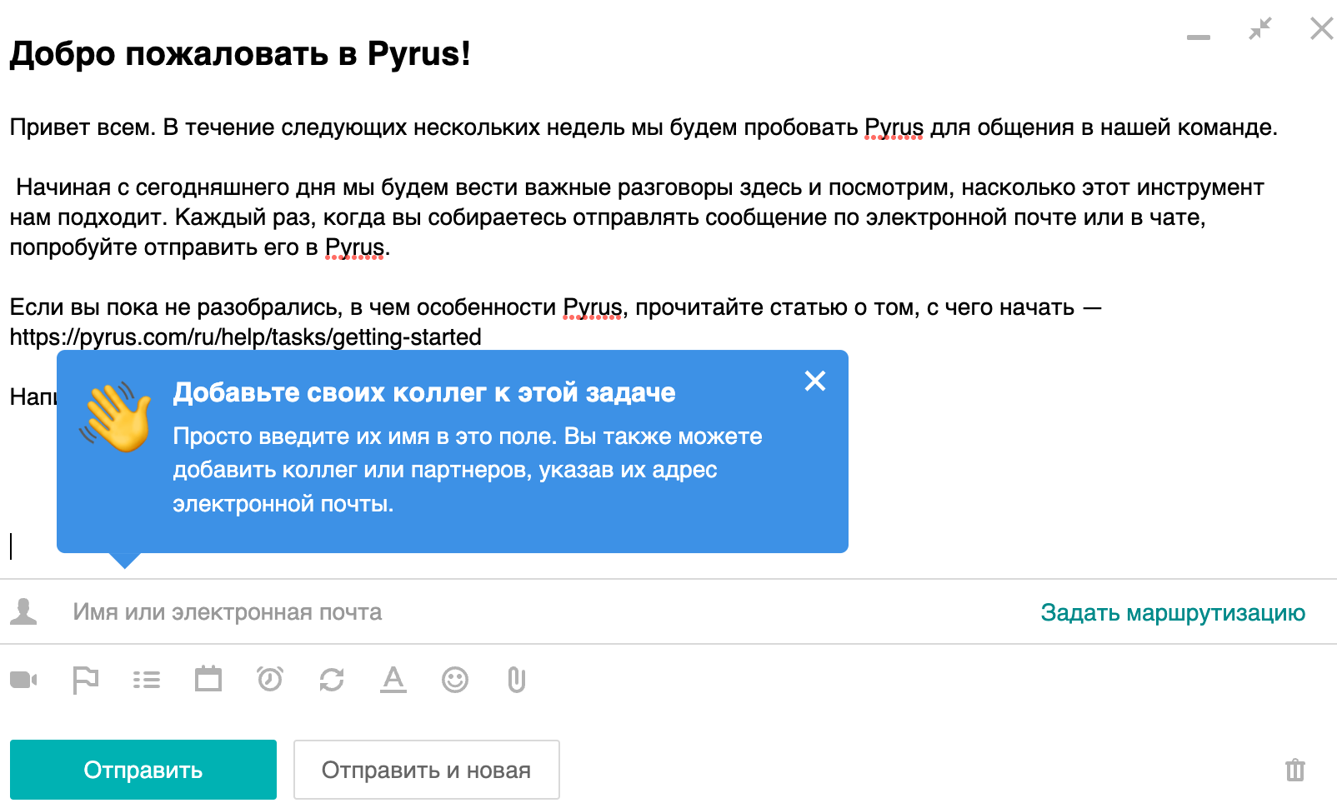Click the tooltip heading Добавьте своих коллег к этой задаче

click(x=424, y=392)
